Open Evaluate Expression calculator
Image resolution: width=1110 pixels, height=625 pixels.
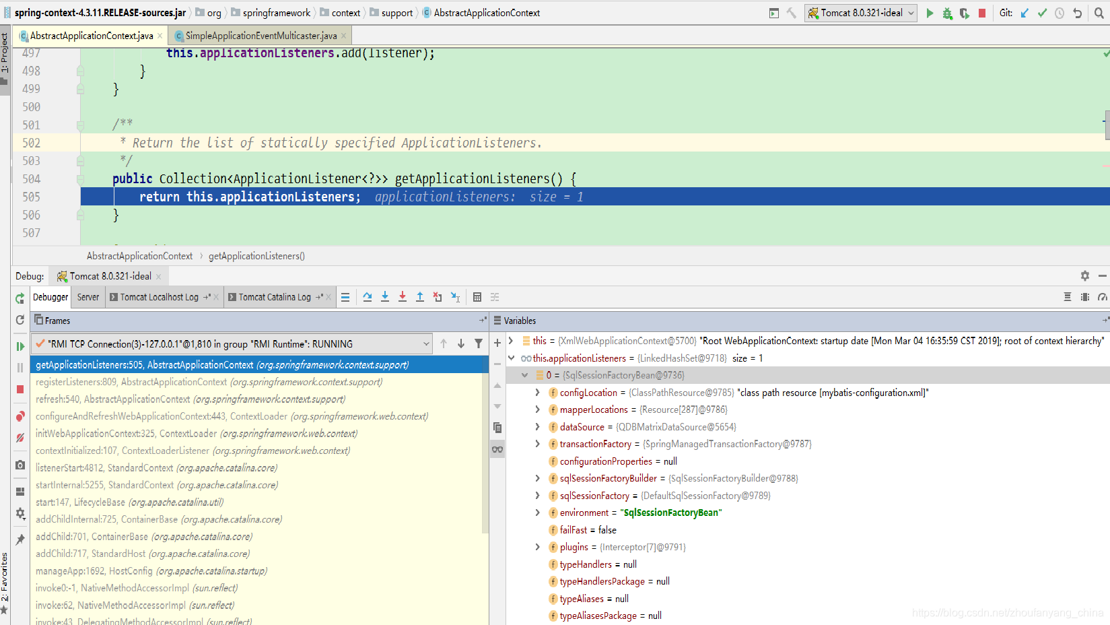477,297
